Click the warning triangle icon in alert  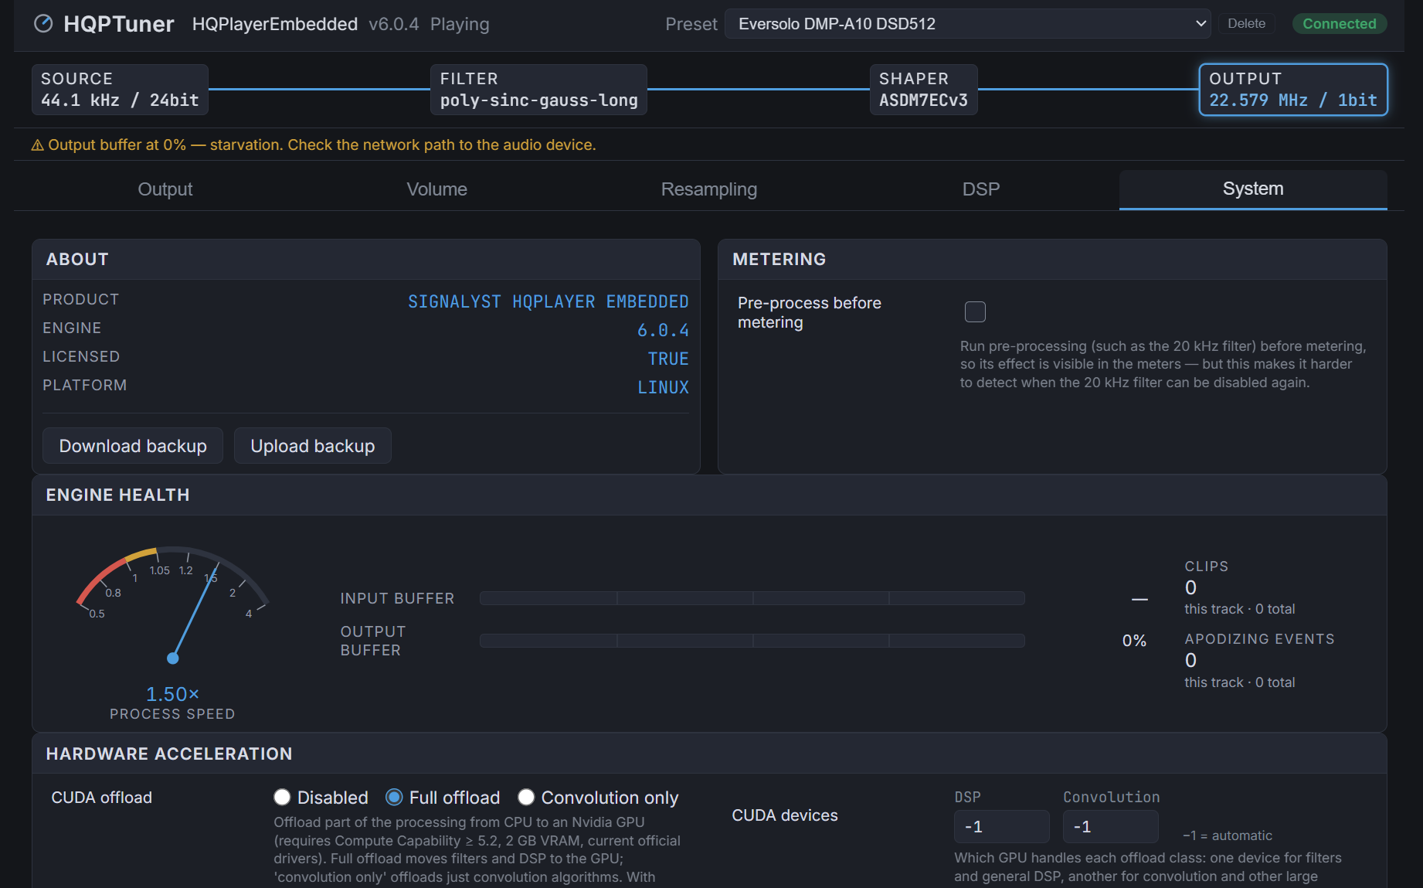(x=37, y=145)
